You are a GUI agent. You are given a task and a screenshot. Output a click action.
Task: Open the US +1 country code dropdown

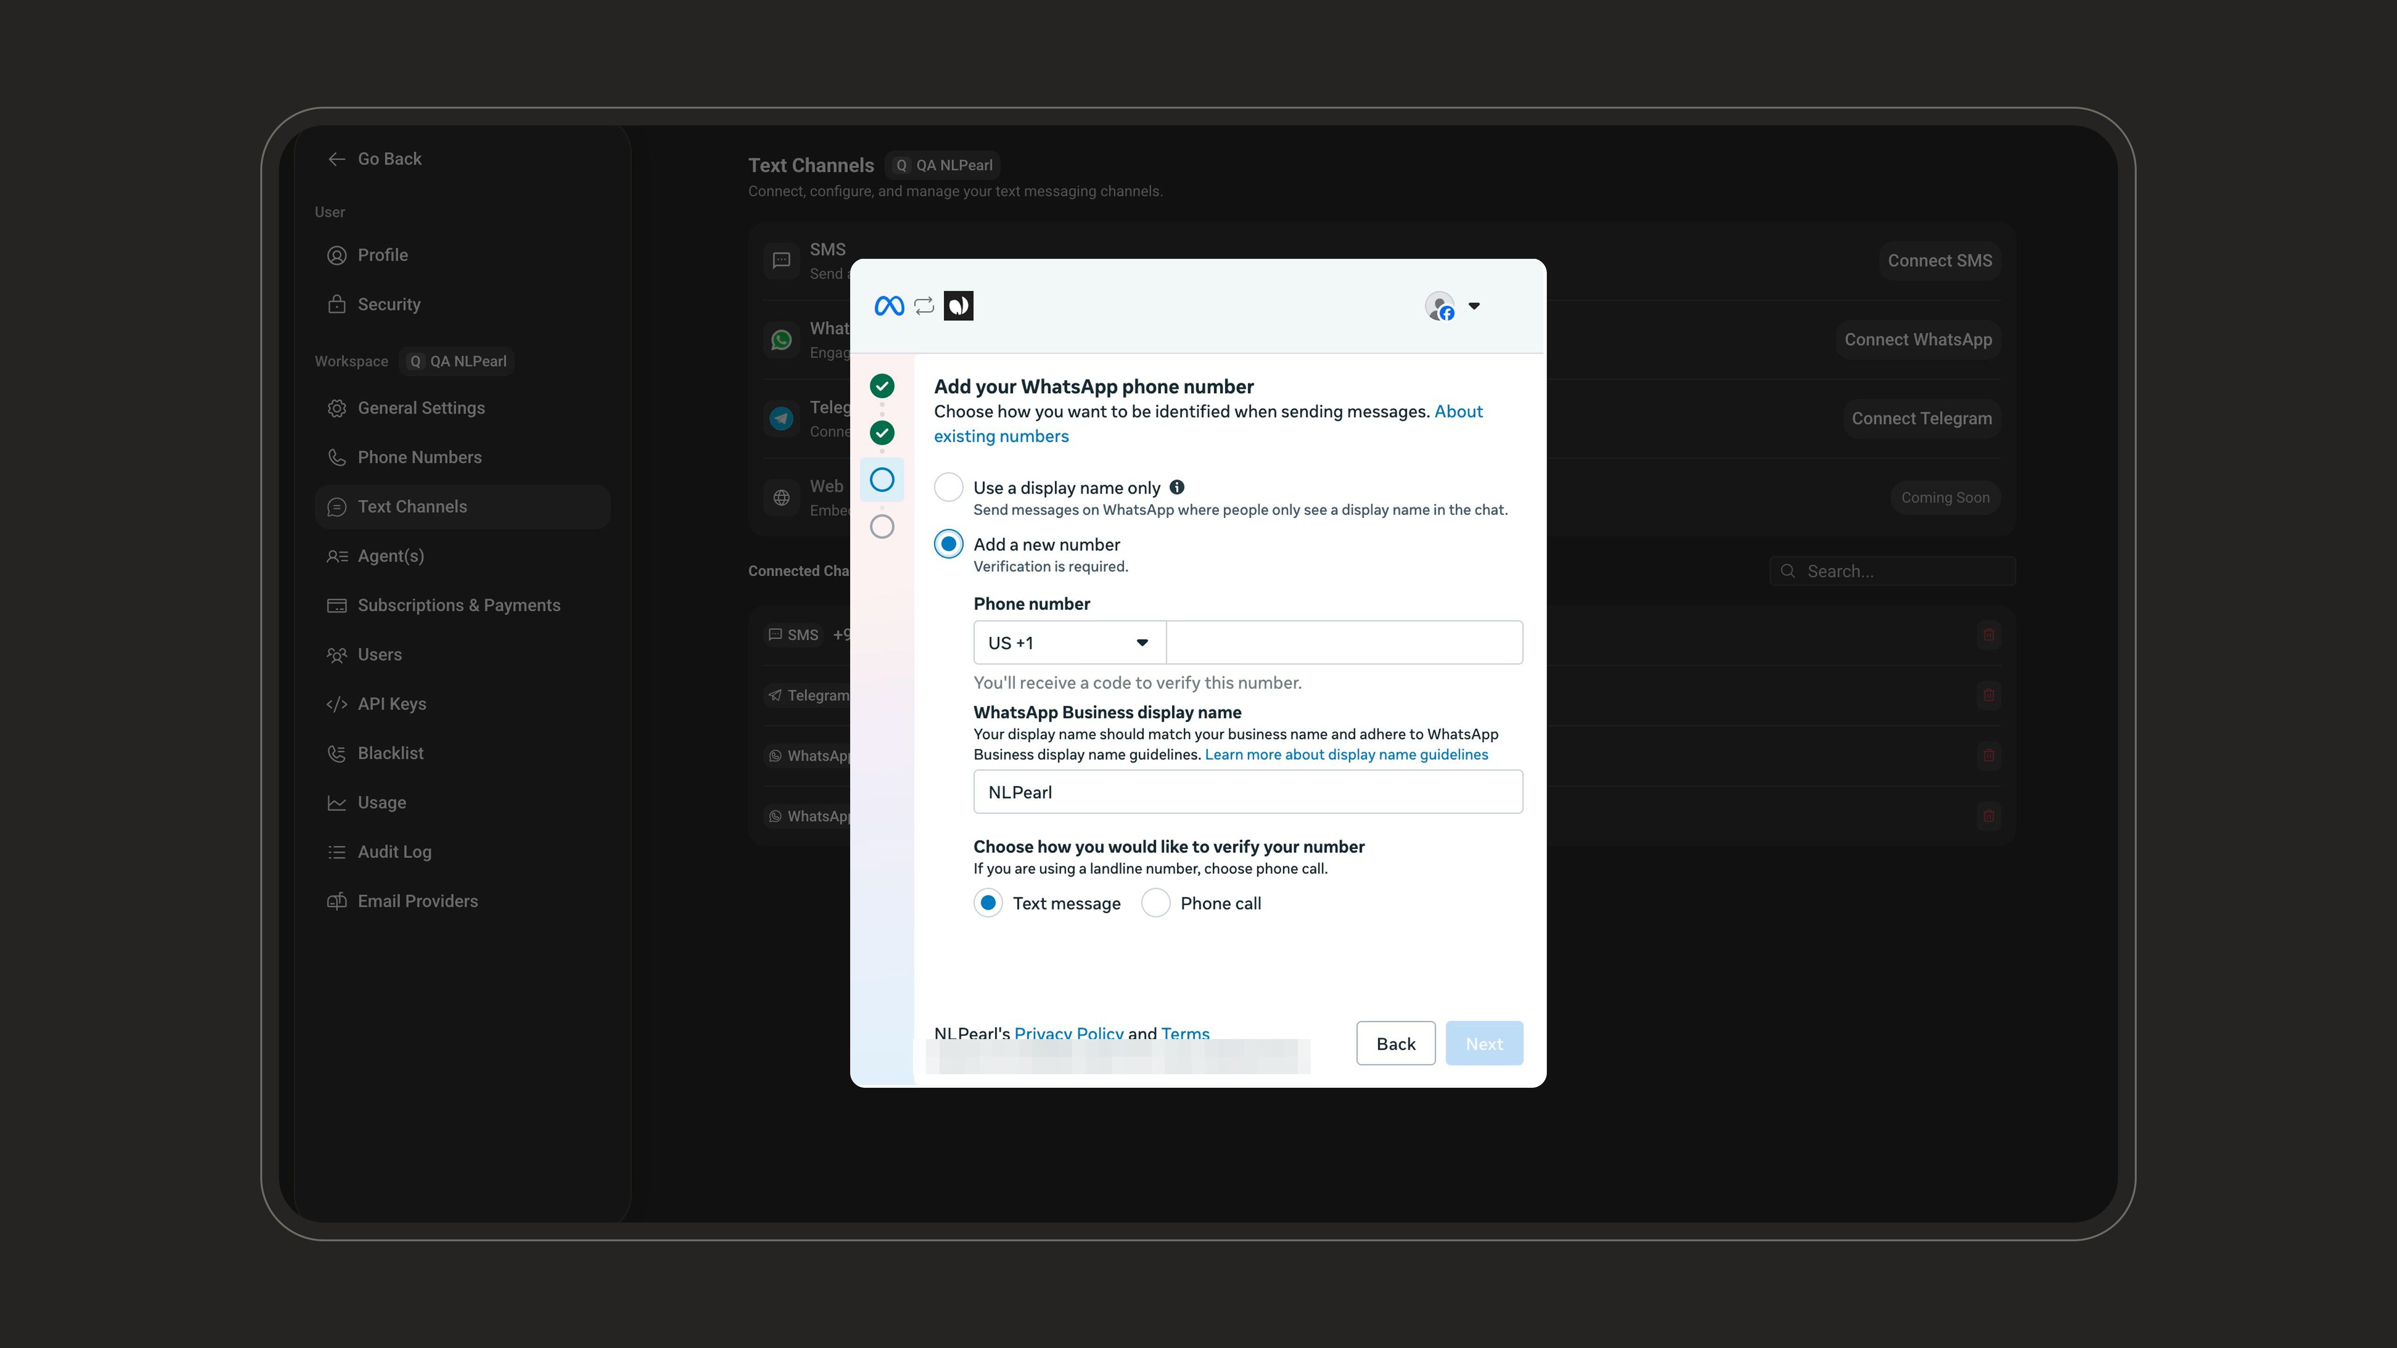pos(1069,643)
